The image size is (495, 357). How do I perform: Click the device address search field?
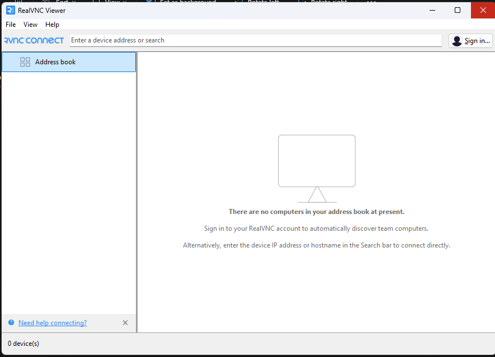(x=254, y=40)
